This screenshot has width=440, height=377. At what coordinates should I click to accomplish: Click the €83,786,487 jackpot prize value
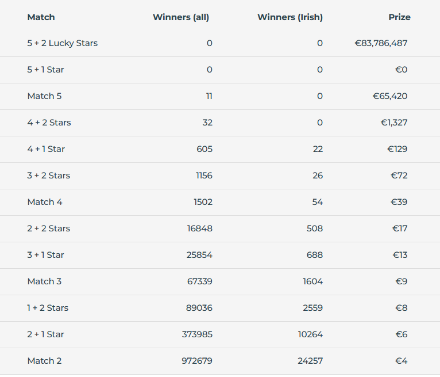tap(381, 43)
